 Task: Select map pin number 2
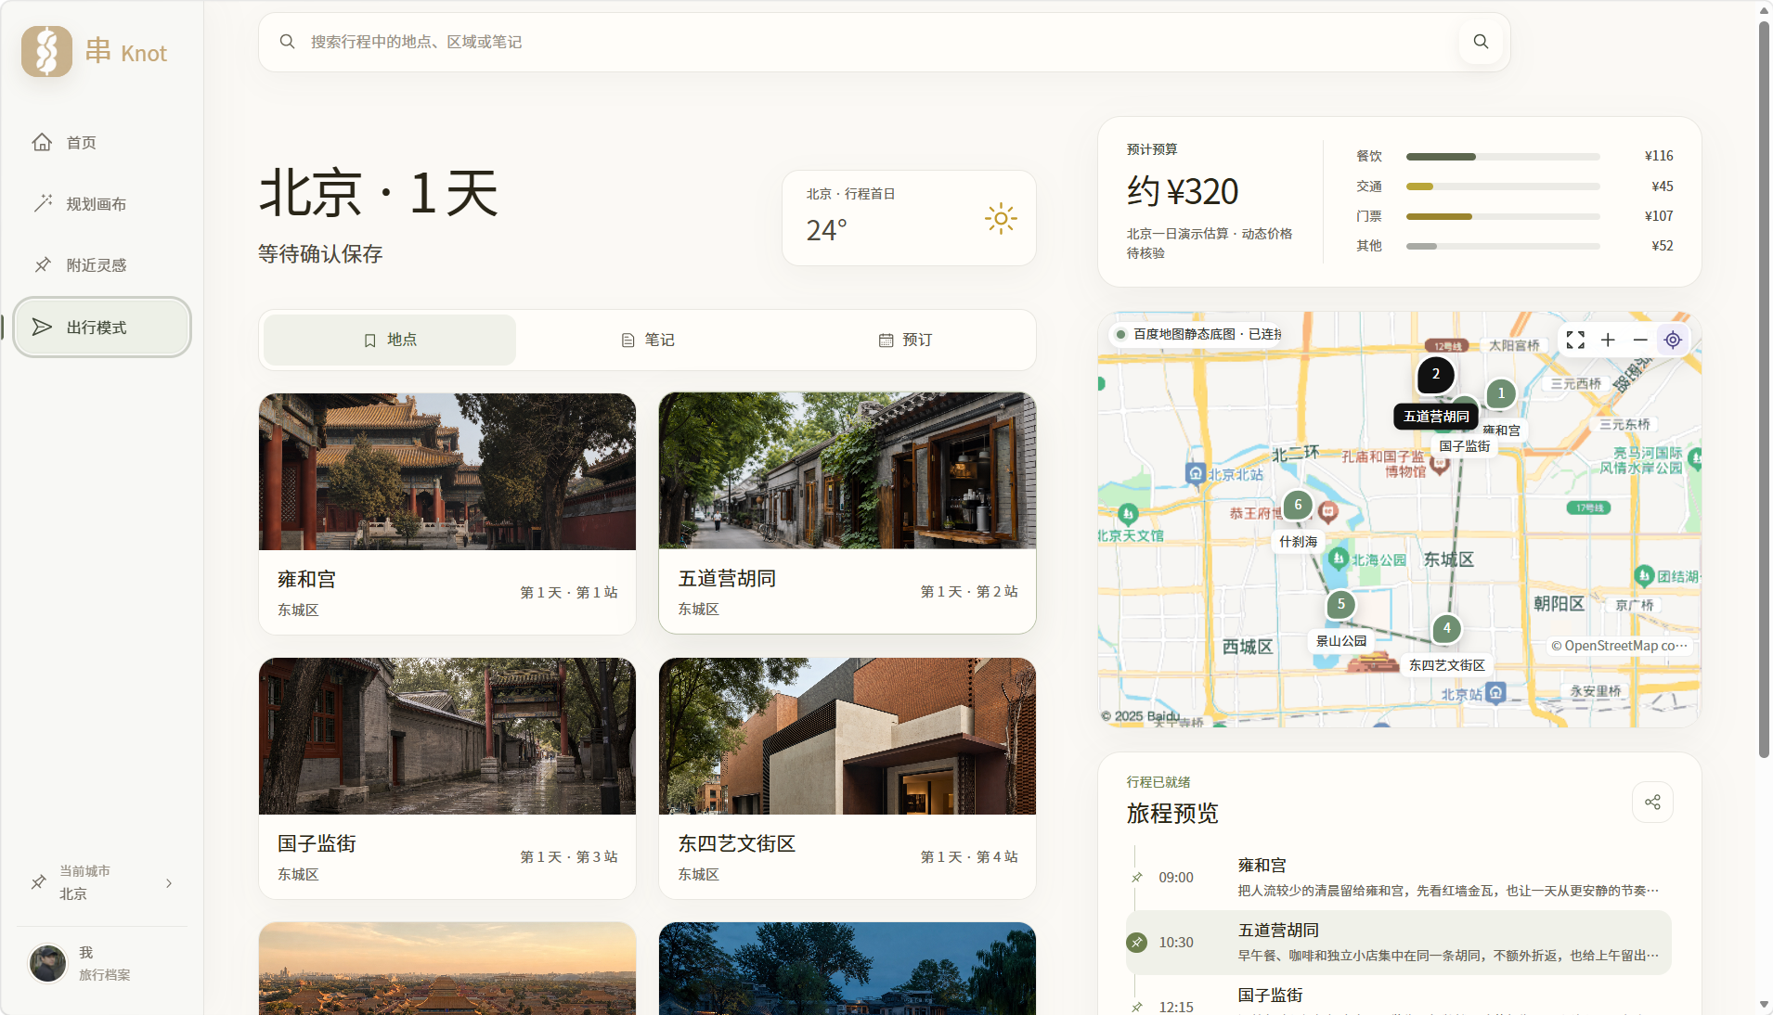click(x=1436, y=375)
